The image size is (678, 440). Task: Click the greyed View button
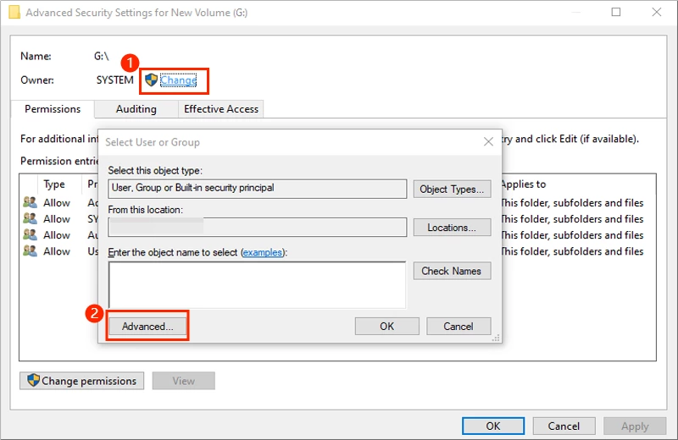[x=183, y=381]
